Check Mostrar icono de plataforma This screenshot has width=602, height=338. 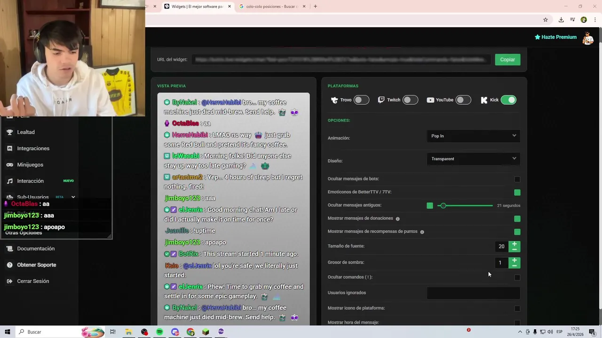pyautogui.click(x=517, y=308)
